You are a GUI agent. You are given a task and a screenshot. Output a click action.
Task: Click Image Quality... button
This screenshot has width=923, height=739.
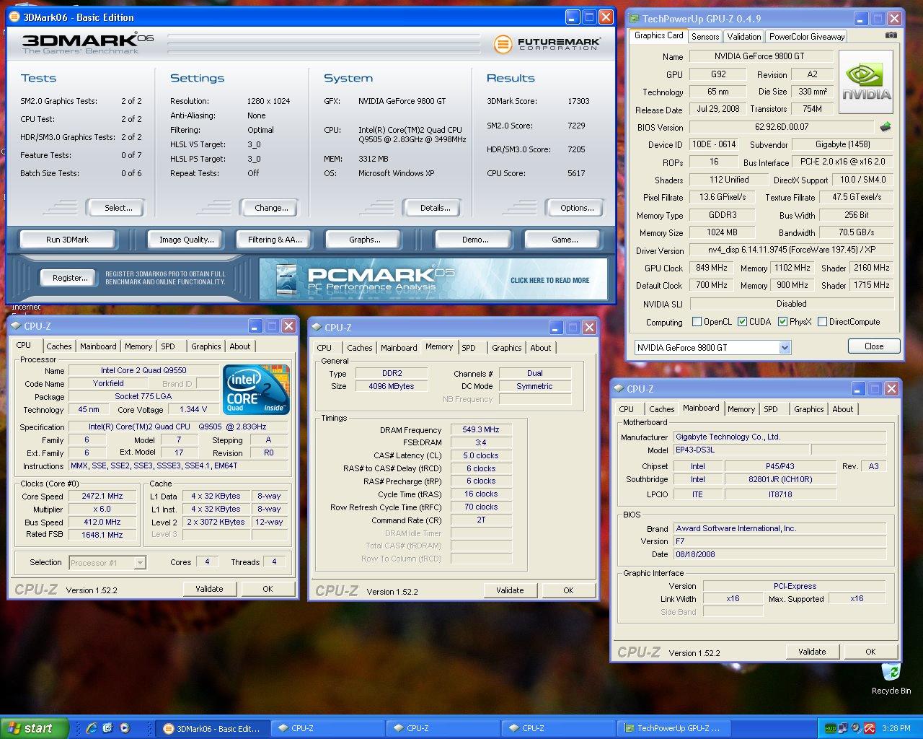pos(187,240)
